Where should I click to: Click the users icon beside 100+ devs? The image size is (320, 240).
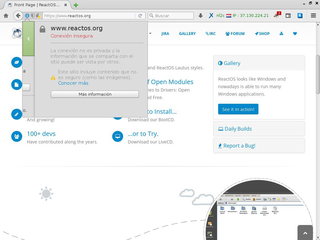(x=17, y=136)
